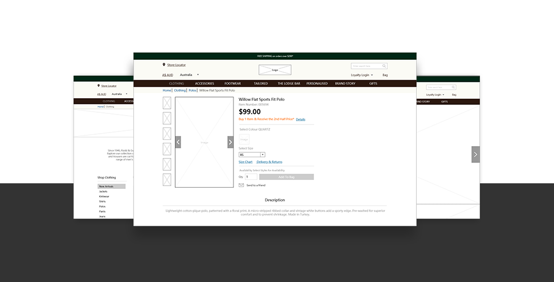
Task: Click the map pin icon in left background window
Action: [98, 85]
